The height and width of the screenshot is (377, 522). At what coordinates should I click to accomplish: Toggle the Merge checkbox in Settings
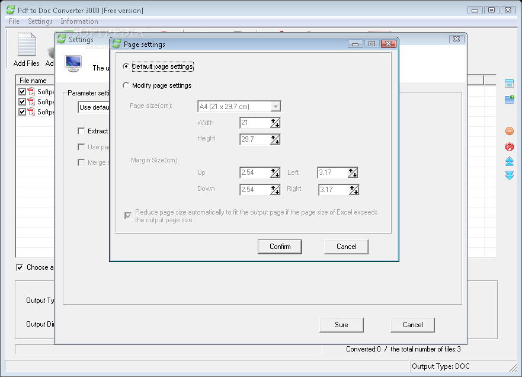81,162
